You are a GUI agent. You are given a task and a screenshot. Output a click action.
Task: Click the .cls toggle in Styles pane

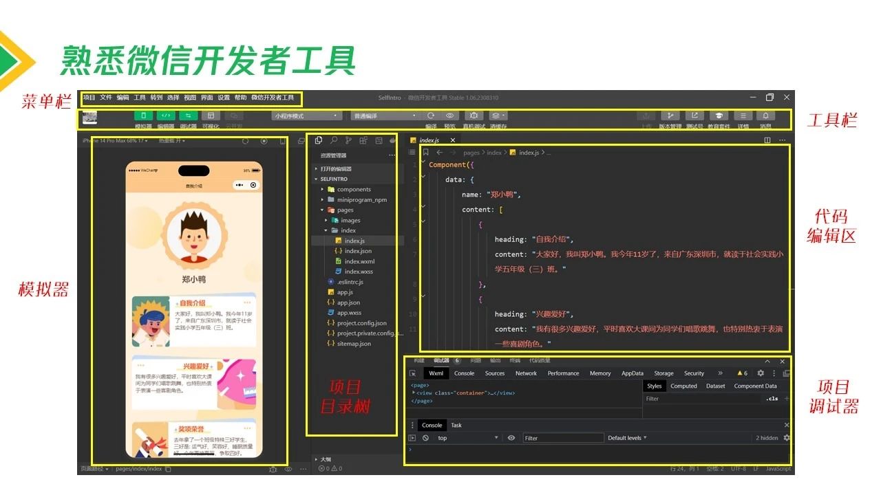coord(772,399)
